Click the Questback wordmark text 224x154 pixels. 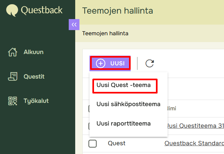pos(41,10)
